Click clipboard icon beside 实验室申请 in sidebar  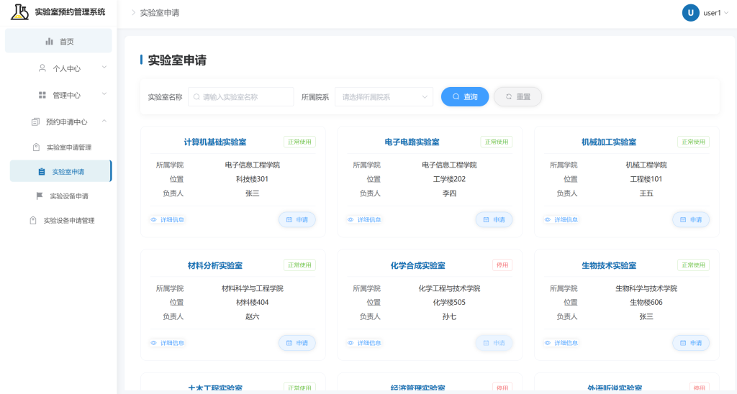42,171
